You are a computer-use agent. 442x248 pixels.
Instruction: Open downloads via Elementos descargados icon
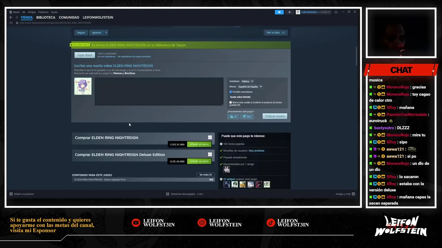point(168,194)
